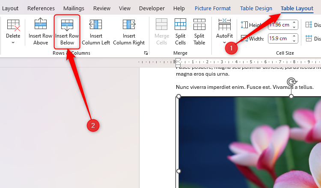The image size is (321, 188).
Task: Click the image rotation handle
Action: [291, 82]
